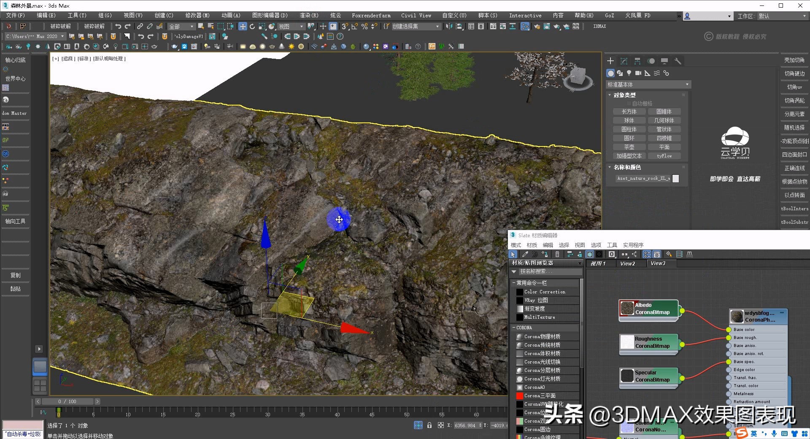Enable the 自动栅格 checkbox
Screen dimensions: 810x439
(x=629, y=103)
